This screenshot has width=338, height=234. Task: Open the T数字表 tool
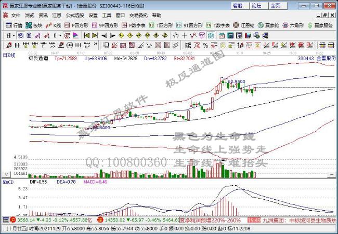pyautogui.click(x=218, y=25)
